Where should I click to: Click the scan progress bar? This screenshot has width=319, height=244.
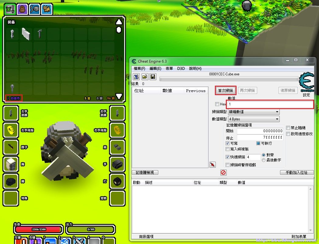pos(229,79)
